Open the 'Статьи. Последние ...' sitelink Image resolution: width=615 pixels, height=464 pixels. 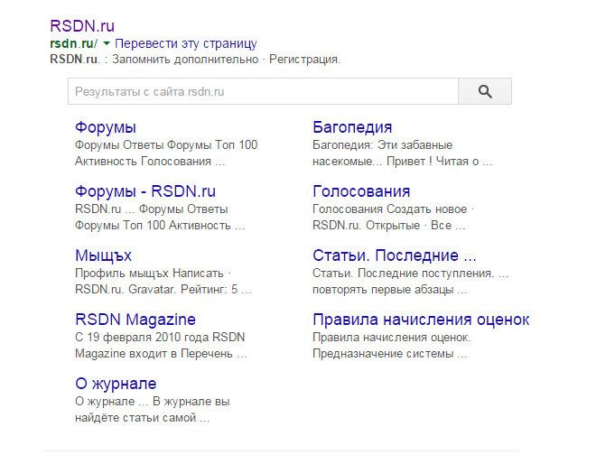point(395,255)
